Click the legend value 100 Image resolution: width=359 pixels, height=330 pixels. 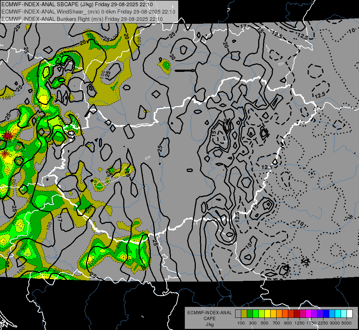pos(241,323)
